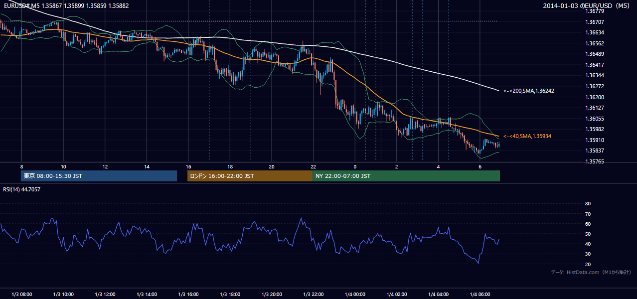This screenshot has height=299, width=637.
Task: Click RSI axis level 50
Action: [588, 234]
